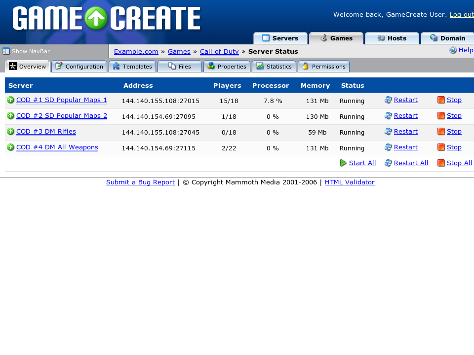Click Stop link for COD #1 server
The height and width of the screenshot is (355, 474).
(454, 100)
